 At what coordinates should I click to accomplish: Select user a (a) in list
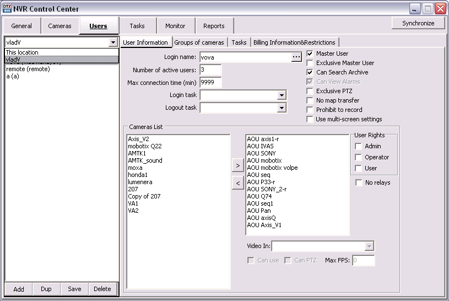[x=62, y=76]
